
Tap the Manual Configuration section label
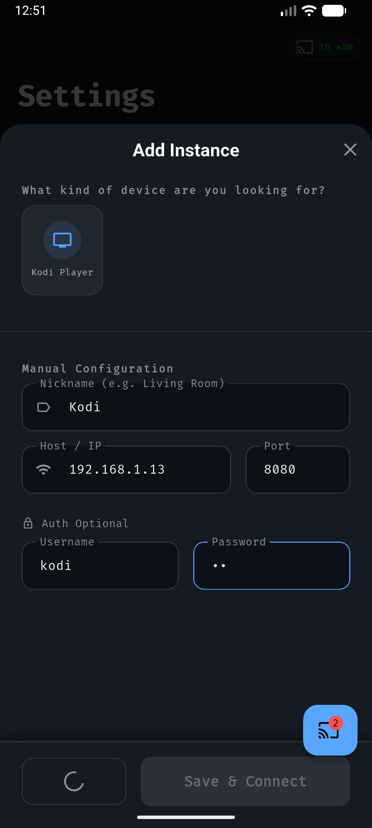pyautogui.click(x=97, y=368)
